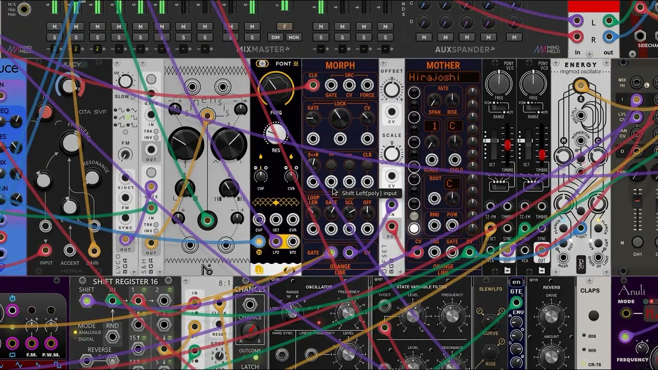Click the white bottom note button on Mother
This screenshot has width=658, height=370.
[x=414, y=229]
